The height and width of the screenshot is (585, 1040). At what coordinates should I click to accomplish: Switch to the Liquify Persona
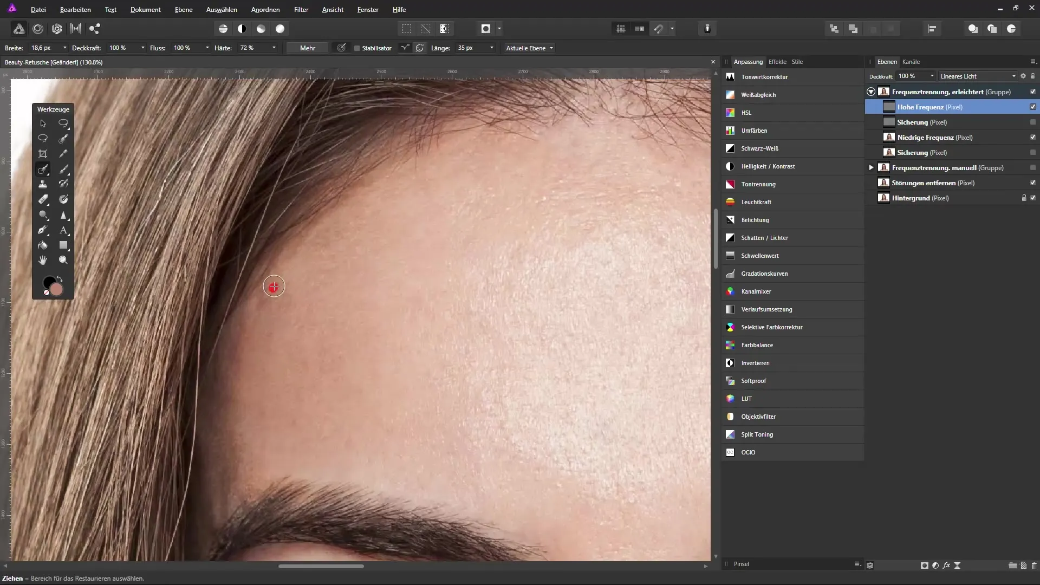click(38, 29)
